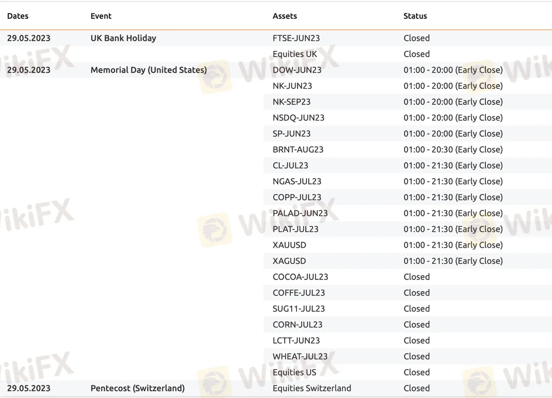Click the 01:00 - 20:30 early close status

(x=453, y=149)
